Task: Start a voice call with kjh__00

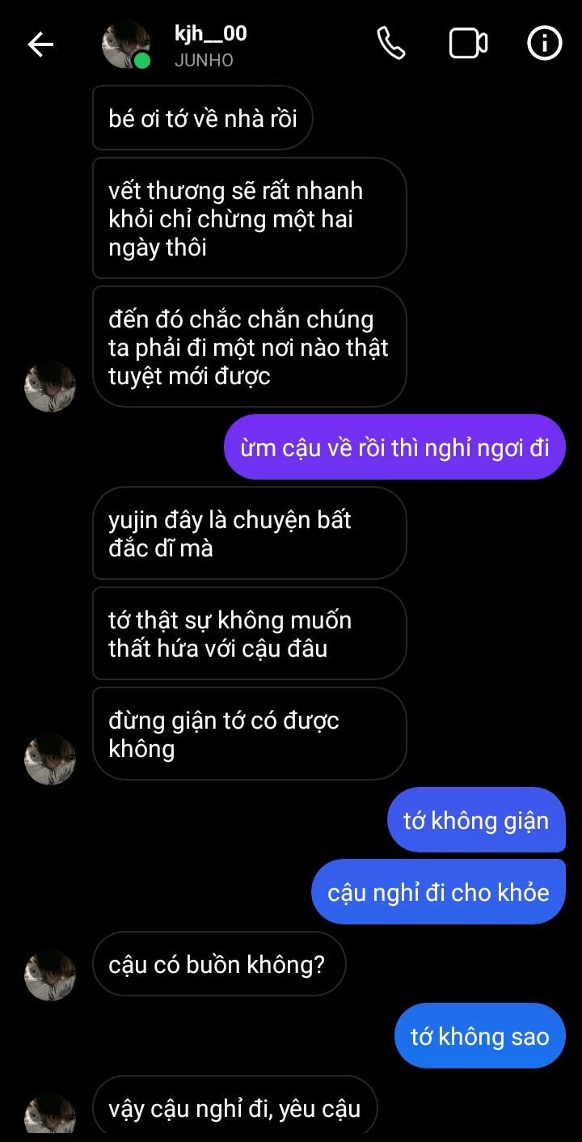Action: [391, 44]
